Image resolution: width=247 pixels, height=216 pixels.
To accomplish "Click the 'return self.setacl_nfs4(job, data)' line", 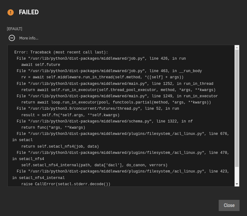I will (60, 146).
